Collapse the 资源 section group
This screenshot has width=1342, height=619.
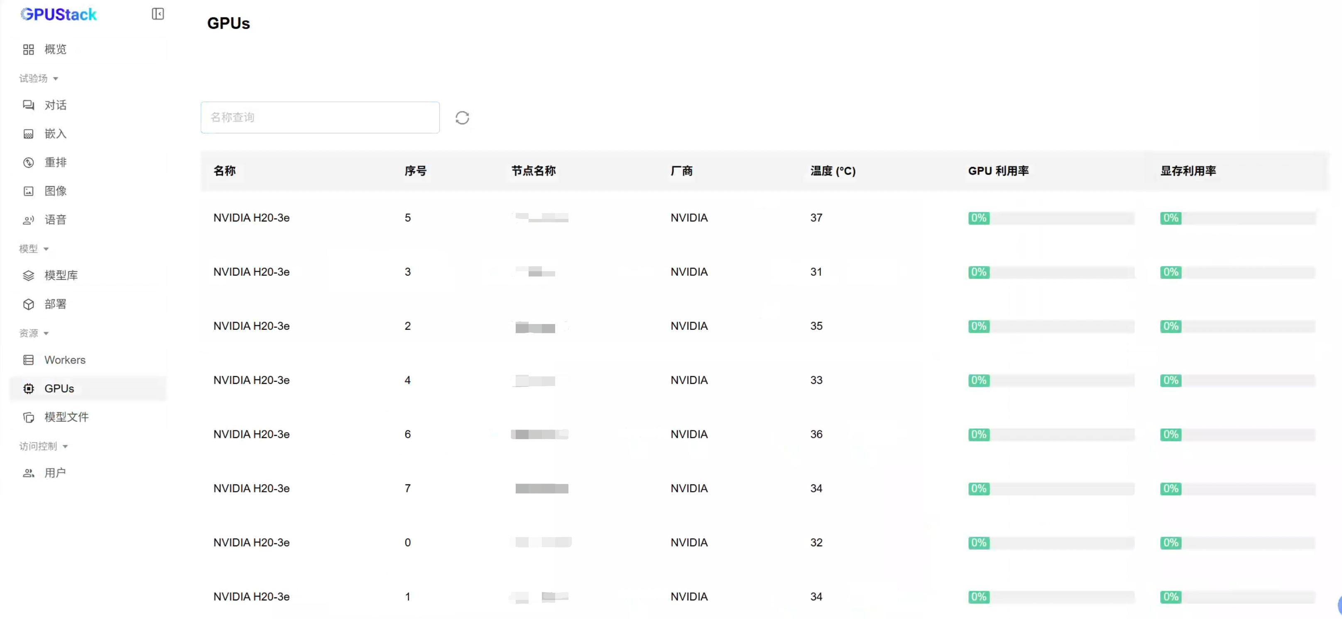(46, 334)
